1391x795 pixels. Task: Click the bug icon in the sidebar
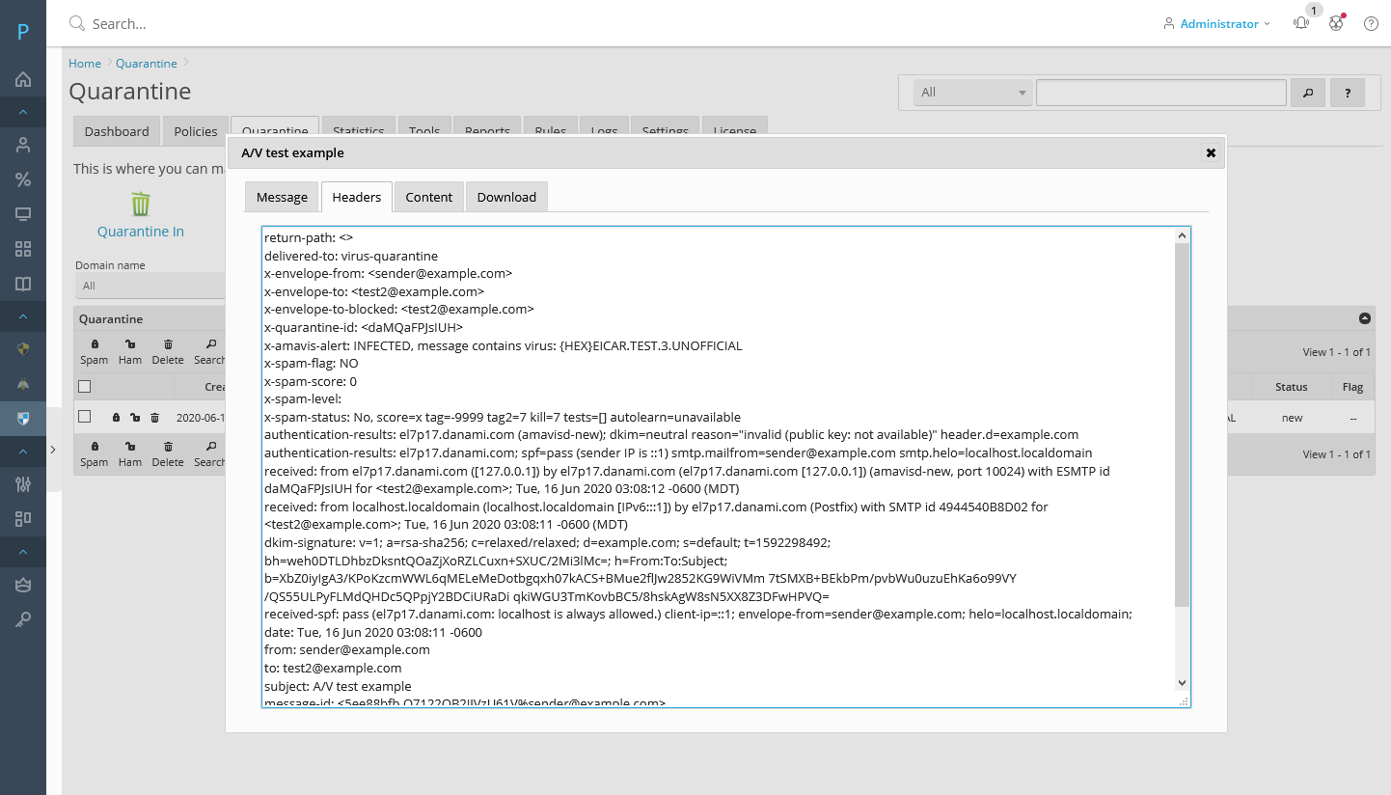tap(23, 384)
